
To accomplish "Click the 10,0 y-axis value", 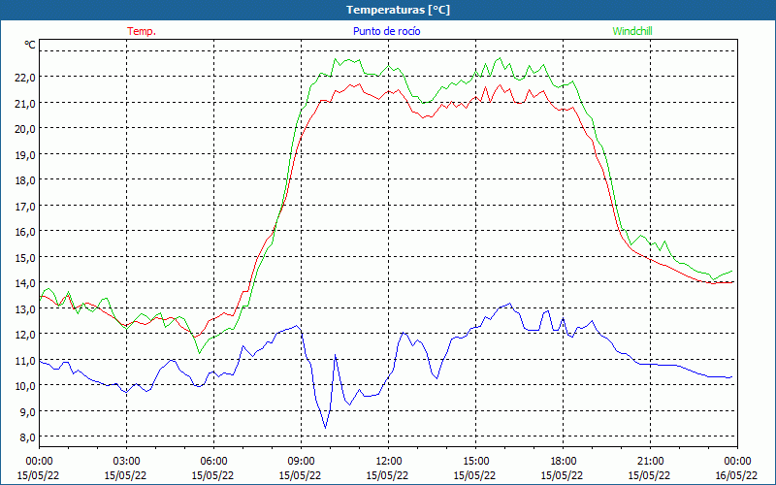I will coord(25,385).
